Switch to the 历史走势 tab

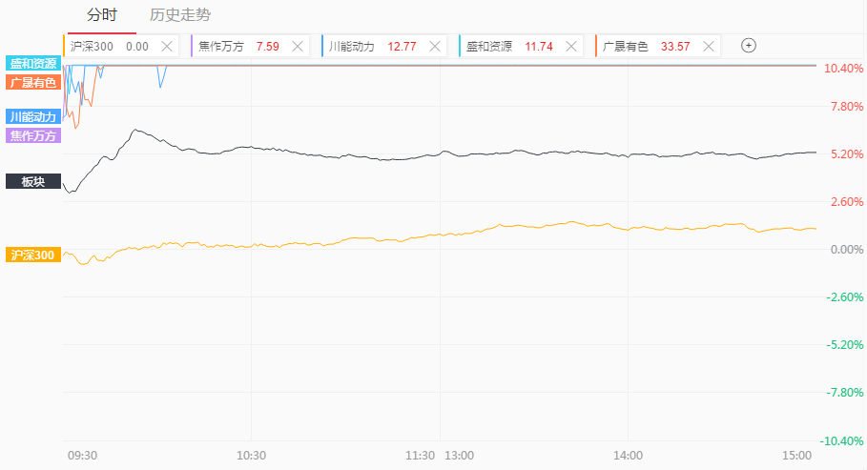click(x=180, y=15)
